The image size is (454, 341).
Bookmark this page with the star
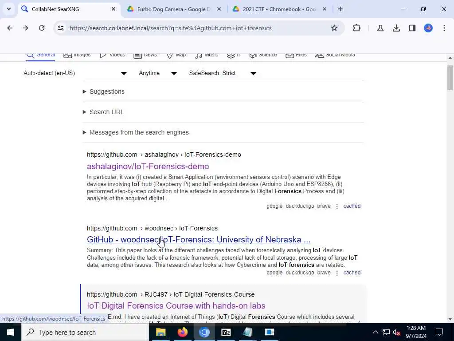point(334,28)
